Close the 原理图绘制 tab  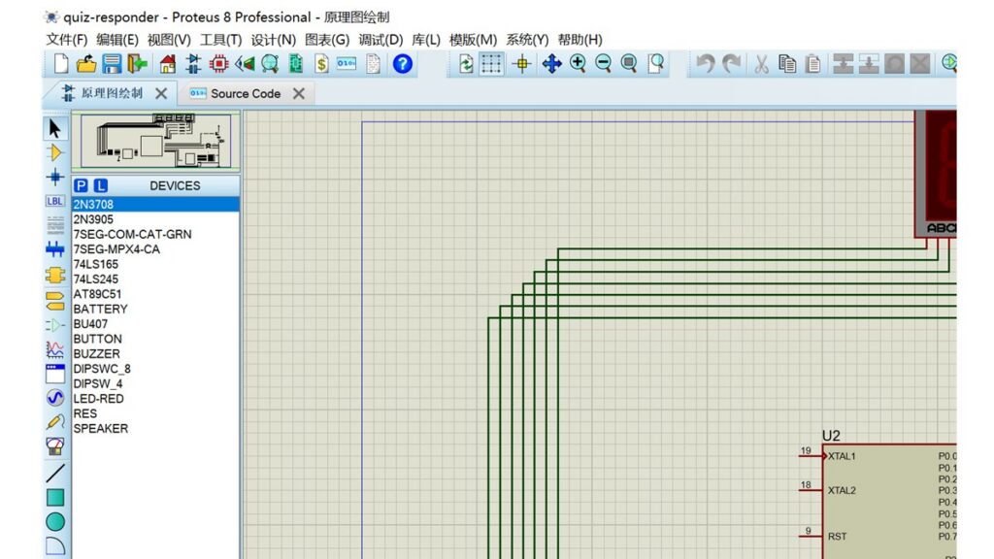tap(161, 94)
